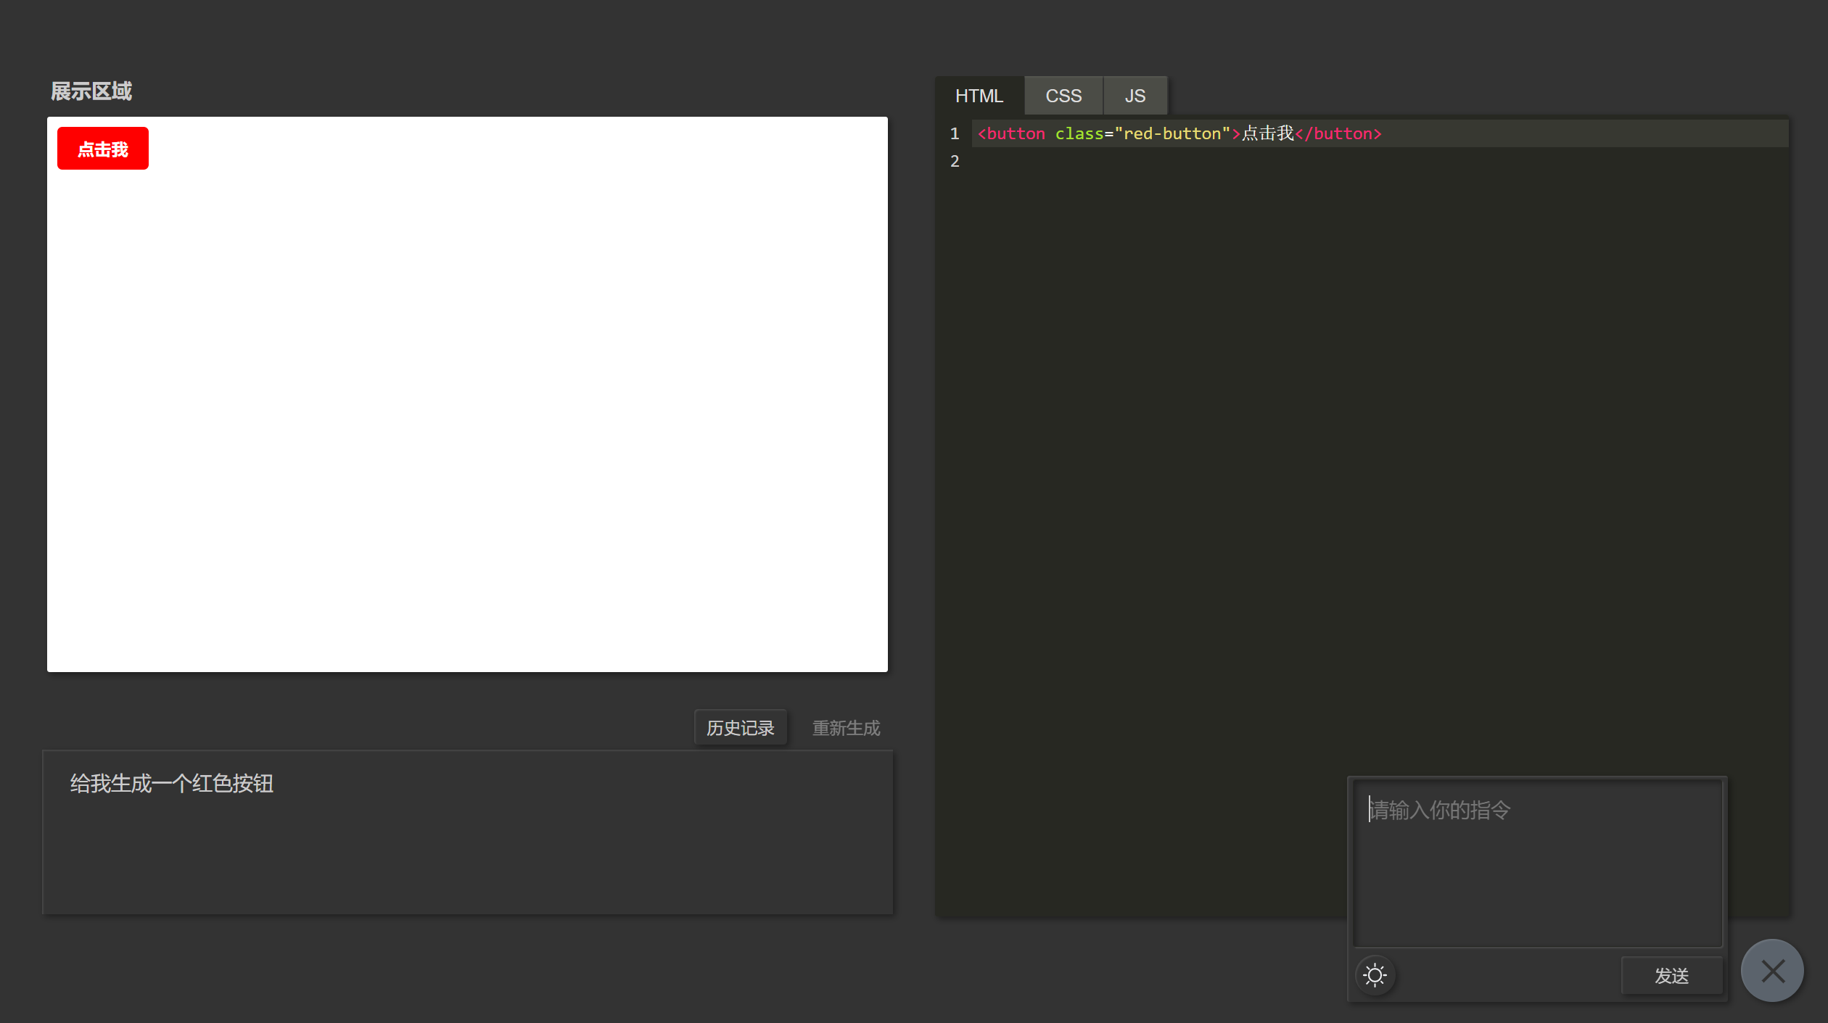This screenshot has width=1828, height=1023.
Task: Toggle the light theme sun icon
Action: click(x=1375, y=975)
